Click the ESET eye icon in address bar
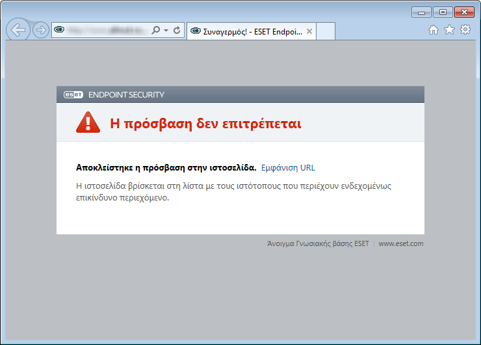This screenshot has height=345, width=481. point(59,29)
